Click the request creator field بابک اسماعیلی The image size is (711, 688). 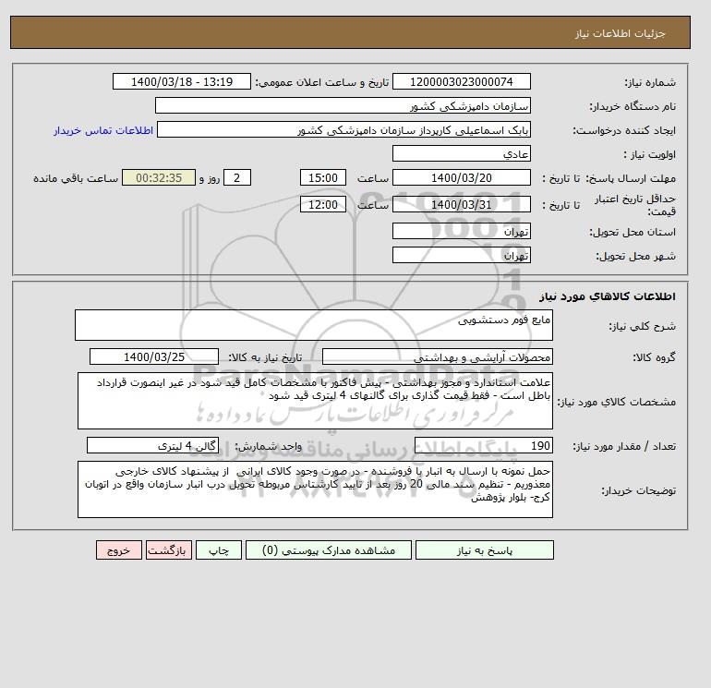coord(343,129)
